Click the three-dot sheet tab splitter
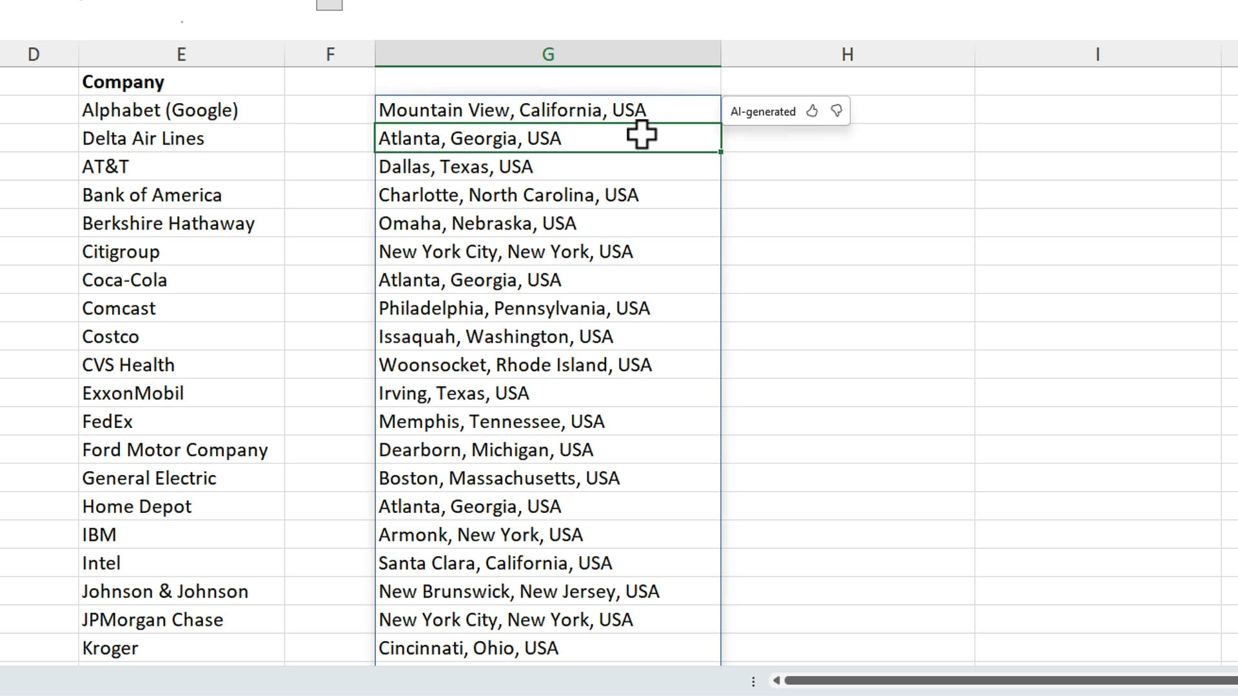The height and width of the screenshot is (696, 1238). click(753, 681)
